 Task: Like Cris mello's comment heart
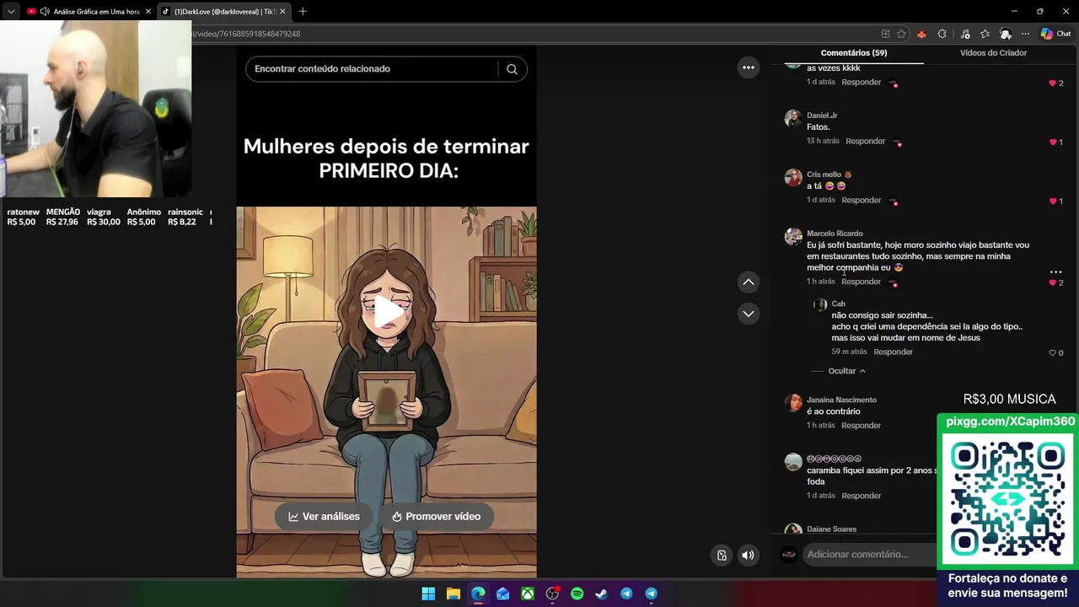(1053, 201)
